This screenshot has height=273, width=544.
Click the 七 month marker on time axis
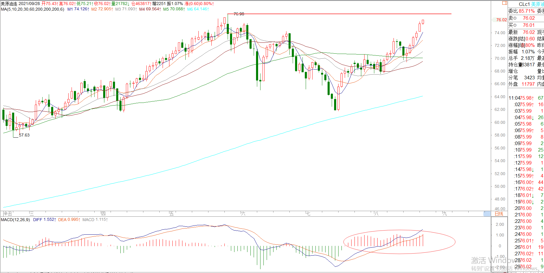coord(308,214)
